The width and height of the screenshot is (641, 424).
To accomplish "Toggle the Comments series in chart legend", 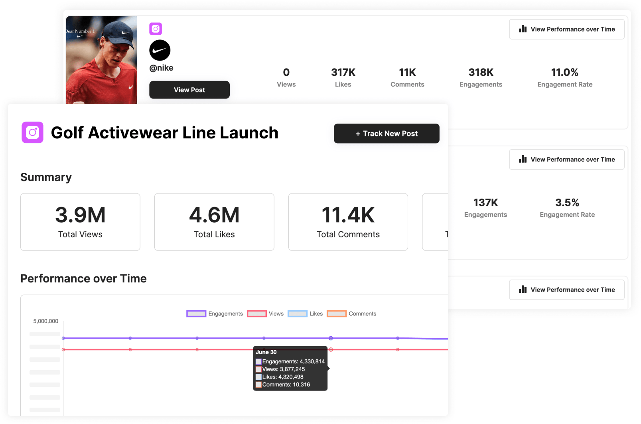I will [x=351, y=314].
